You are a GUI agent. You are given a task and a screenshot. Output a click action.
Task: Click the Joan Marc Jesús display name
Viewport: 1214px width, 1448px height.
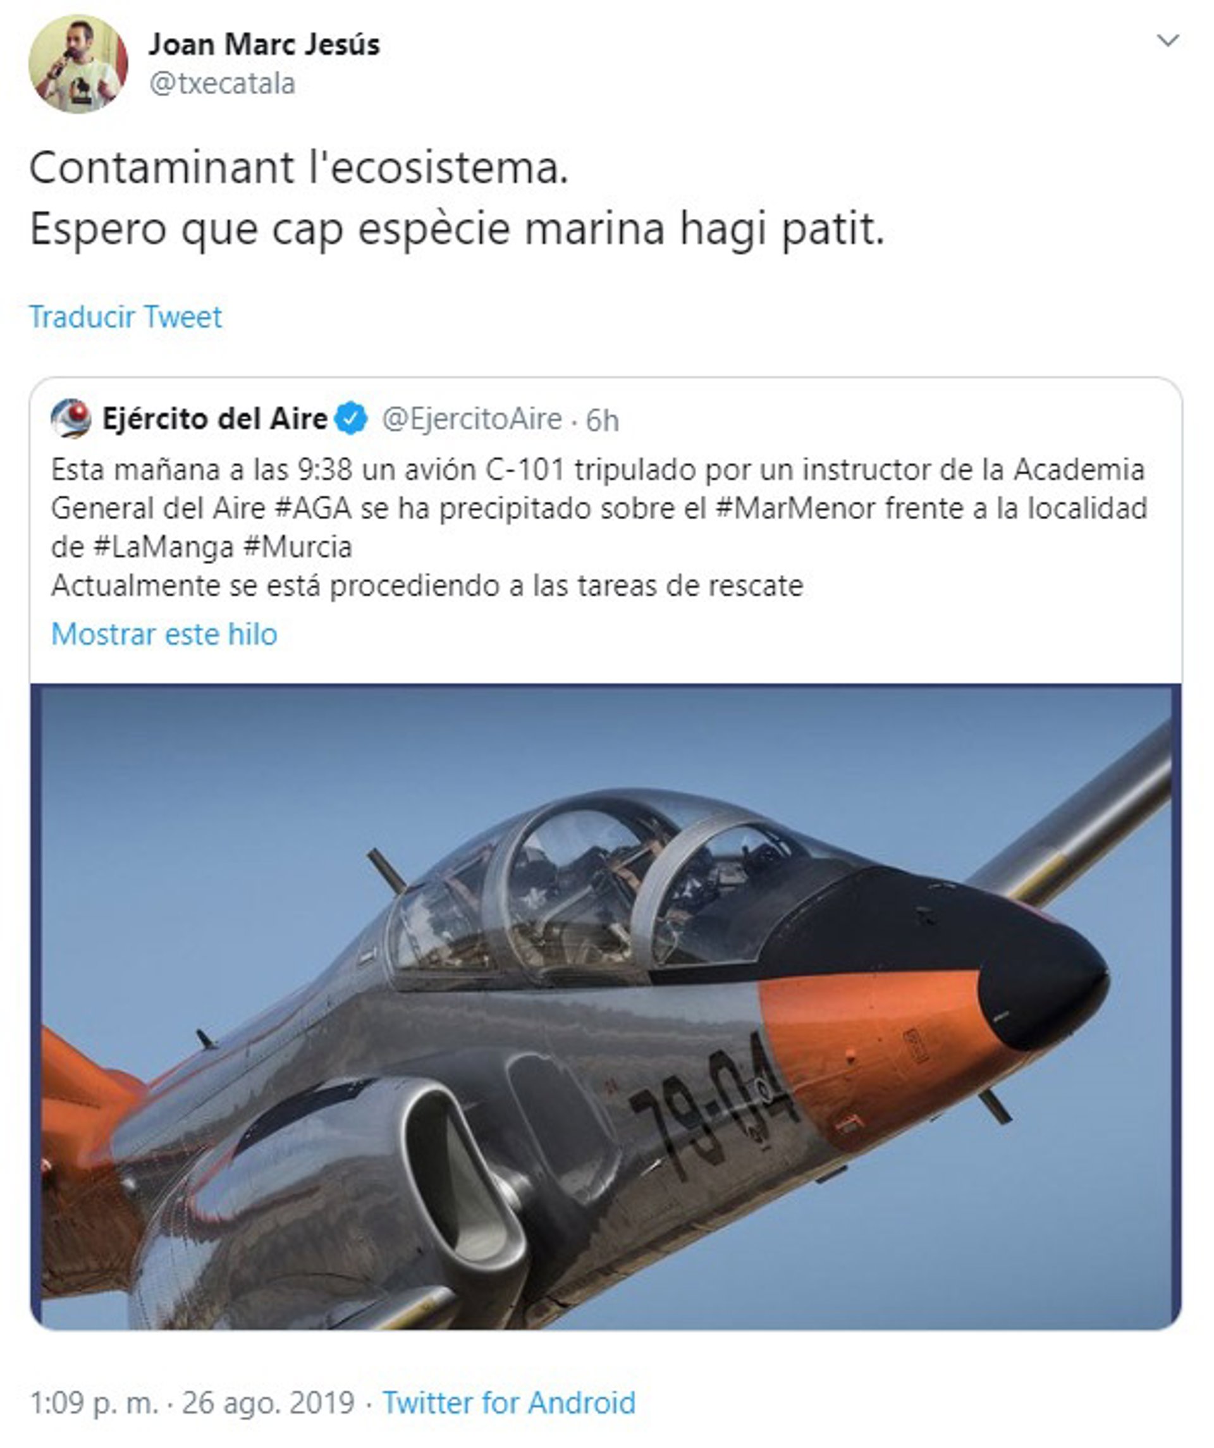[264, 44]
